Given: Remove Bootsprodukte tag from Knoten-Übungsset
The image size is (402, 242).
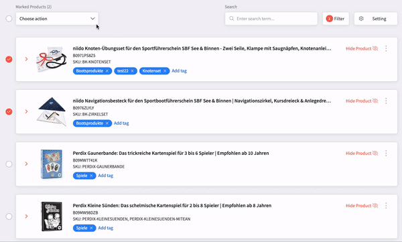Looking at the screenshot, I should tap(107, 71).
